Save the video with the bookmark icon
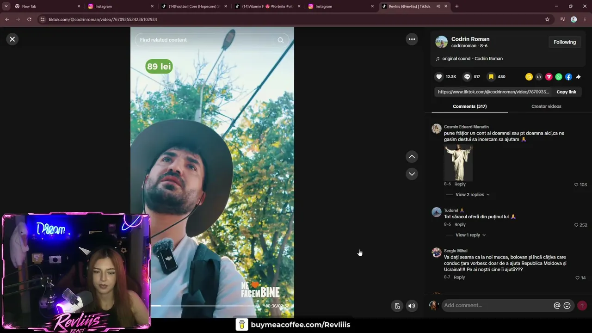The width and height of the screenshot is (592, 333). (491, 77)
